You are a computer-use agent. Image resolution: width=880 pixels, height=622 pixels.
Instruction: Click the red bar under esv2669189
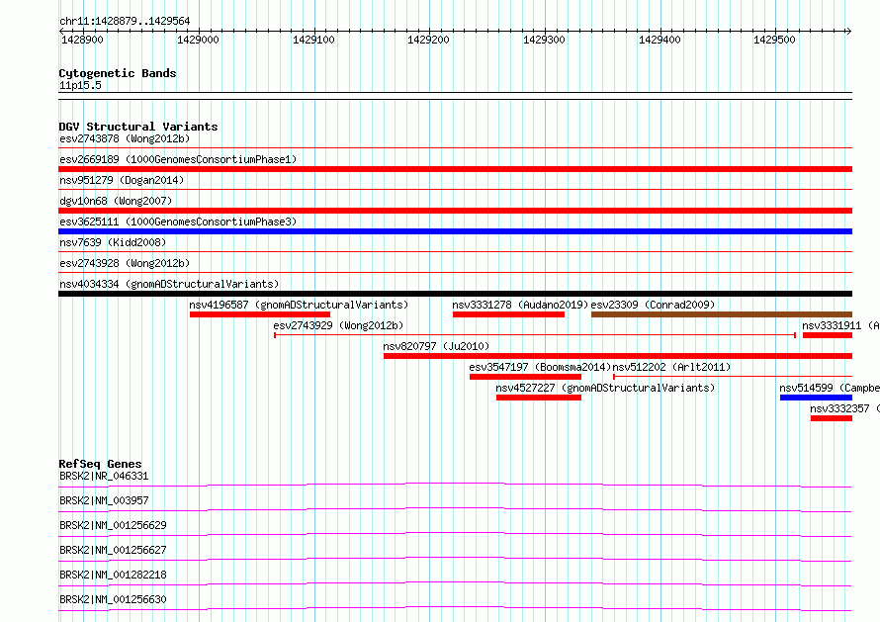click(x=455, y=169)
